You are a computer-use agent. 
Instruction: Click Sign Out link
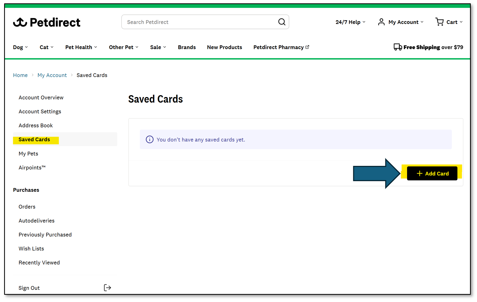[x=29, y=288]
